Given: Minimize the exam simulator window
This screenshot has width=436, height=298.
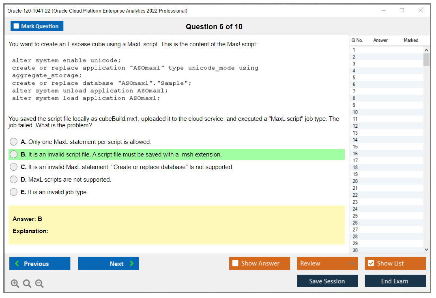Looking at the screenshot, I should point(383,11).
